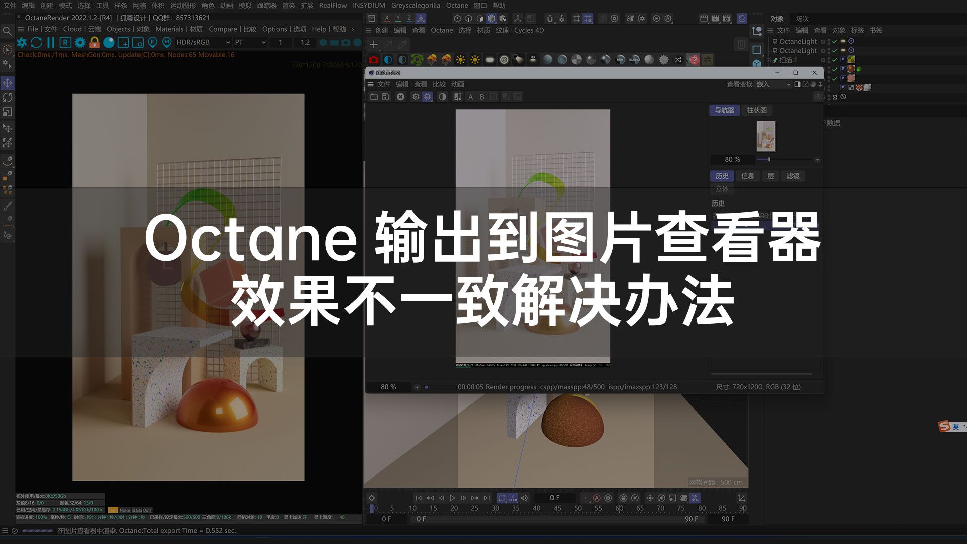
Task: Go to end of timeline
Action: pyautogui.click(x=487, y=498)
